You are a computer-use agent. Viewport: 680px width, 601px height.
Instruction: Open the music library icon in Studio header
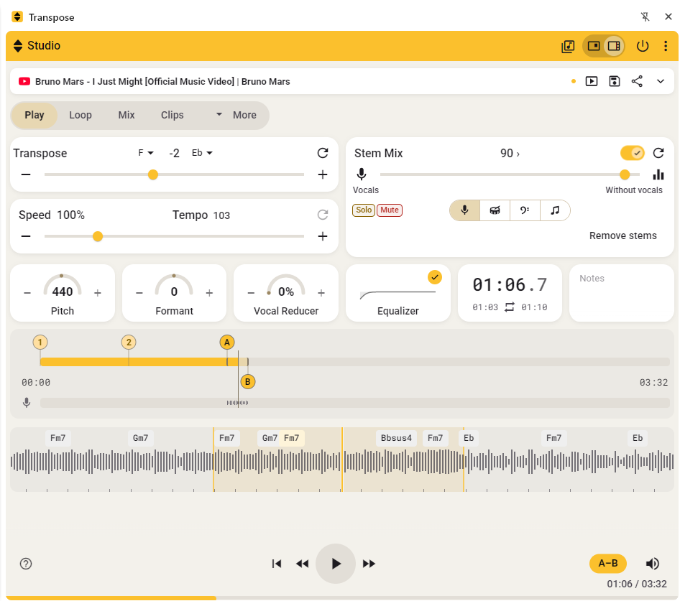click(568, 46)
